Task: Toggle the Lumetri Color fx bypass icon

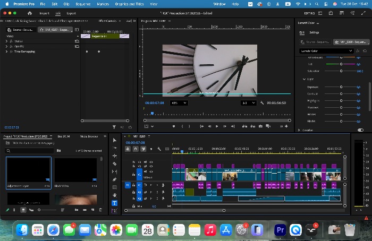Action: click(358, 51)
